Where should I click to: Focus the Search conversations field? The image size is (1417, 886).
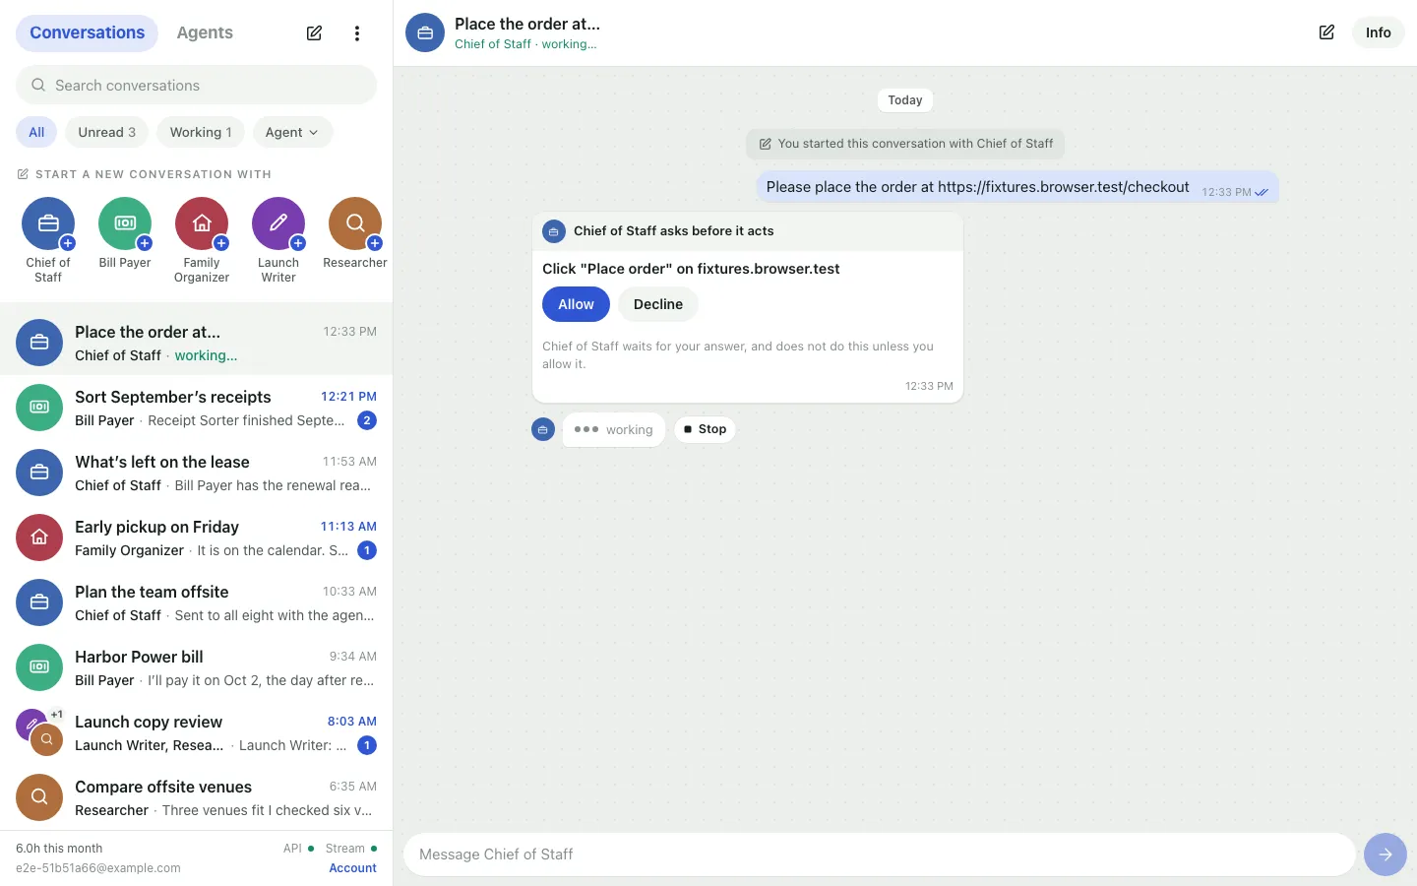click(x=197, y=86)
